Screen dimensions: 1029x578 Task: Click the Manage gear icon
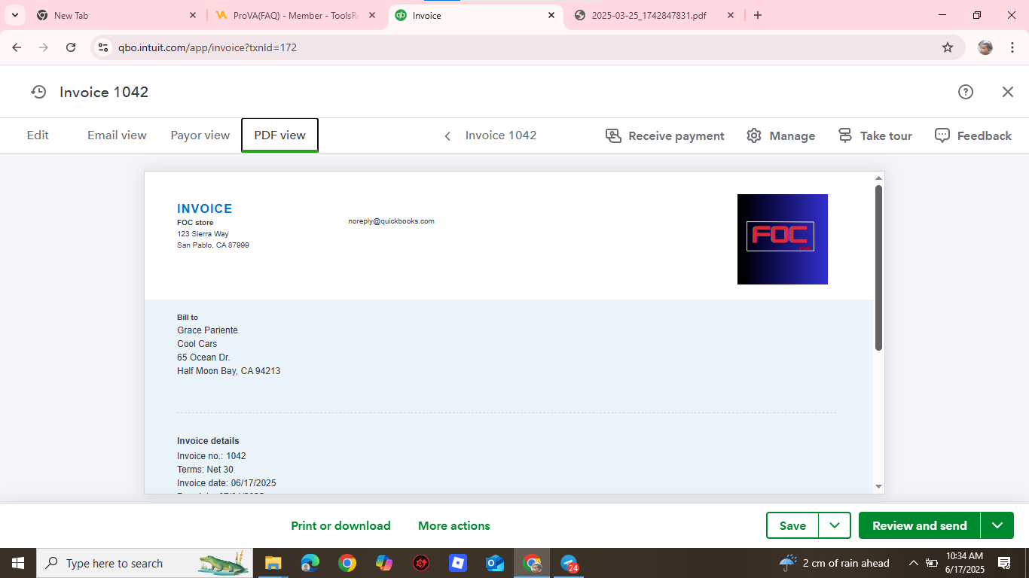(x=754, y=135)
